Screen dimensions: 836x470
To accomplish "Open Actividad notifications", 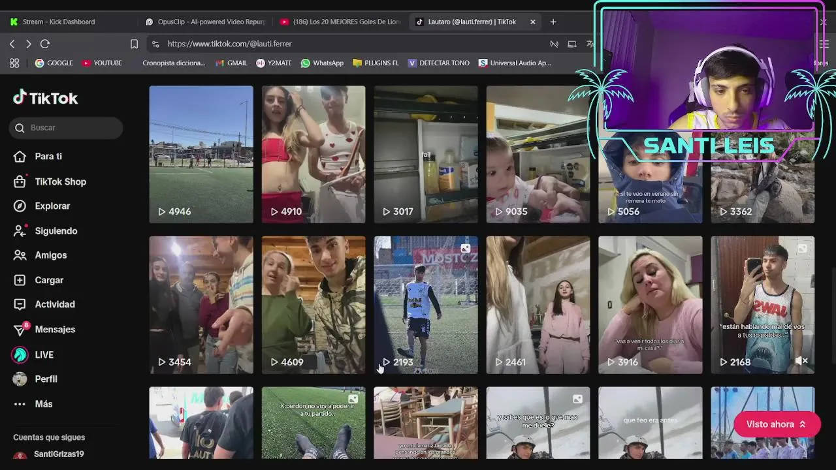I will [x=44, y=304].
